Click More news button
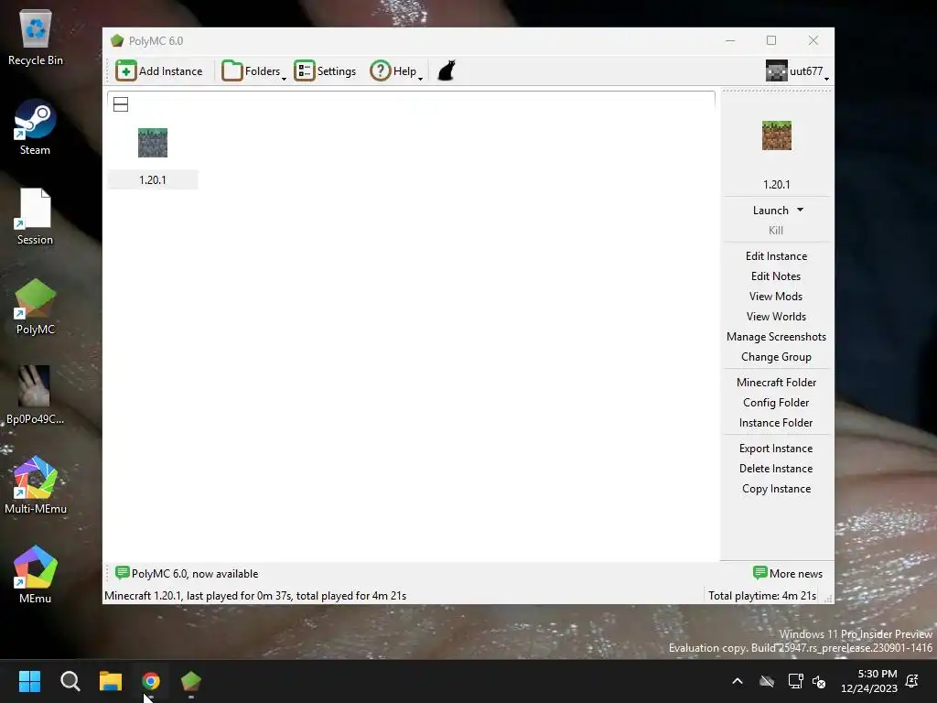The width and height of the screenshot is (937, 703). 788,573
